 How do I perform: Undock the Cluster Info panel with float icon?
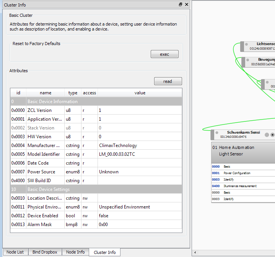(181, 5)
